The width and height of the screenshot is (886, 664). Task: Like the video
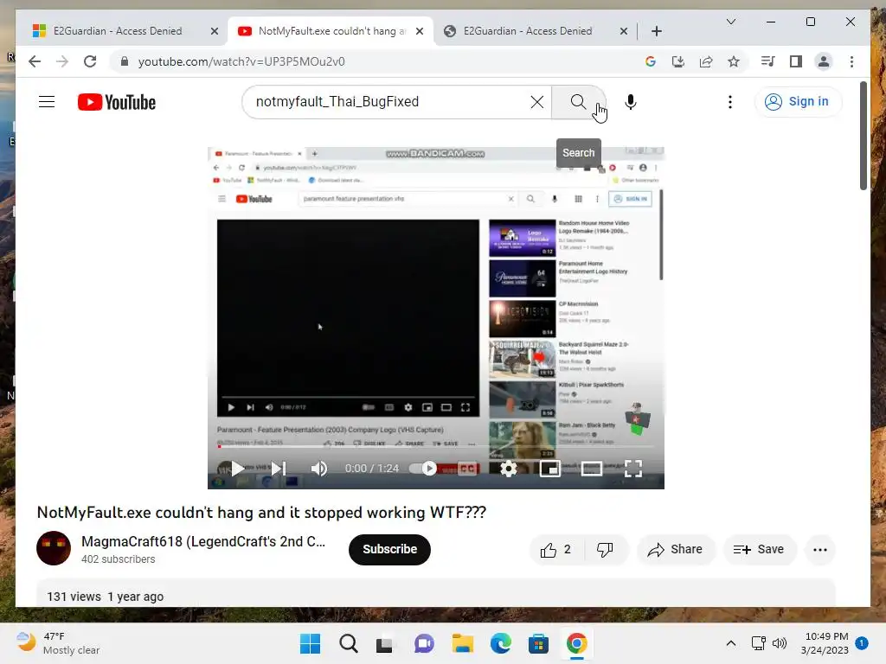point(555,550)
